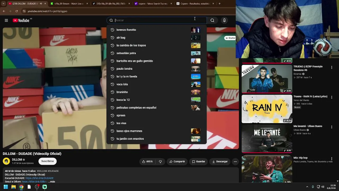Go back with browser back arrow
339x191 pixels.
coord(4,11)
